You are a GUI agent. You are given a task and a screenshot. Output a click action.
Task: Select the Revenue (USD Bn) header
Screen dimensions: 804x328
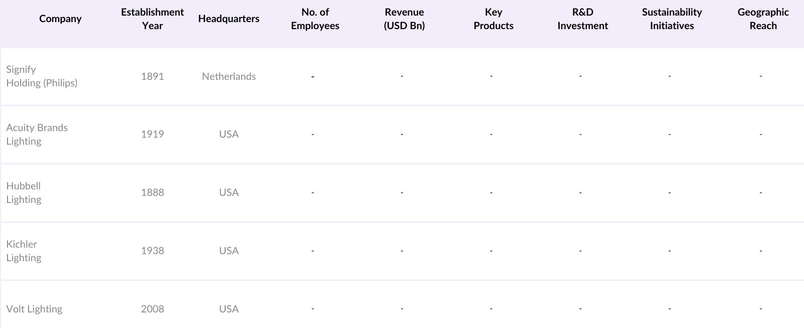point(404,19)
